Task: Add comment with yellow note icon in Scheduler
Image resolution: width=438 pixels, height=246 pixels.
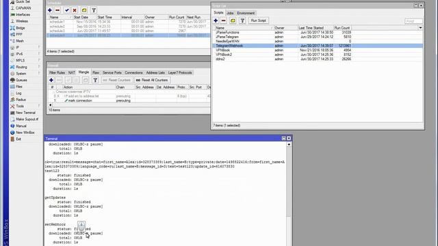Action: 84,10
